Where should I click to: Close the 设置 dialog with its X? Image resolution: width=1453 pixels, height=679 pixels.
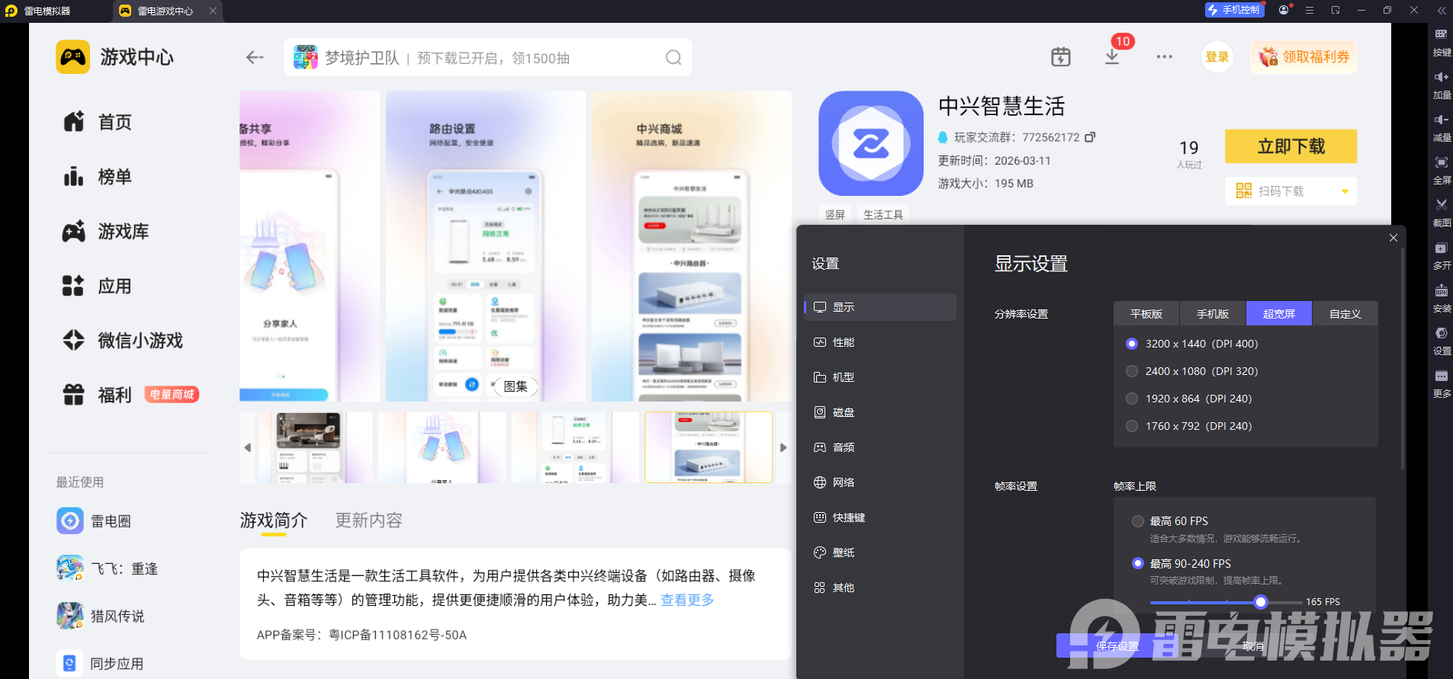pos(1394,238)
